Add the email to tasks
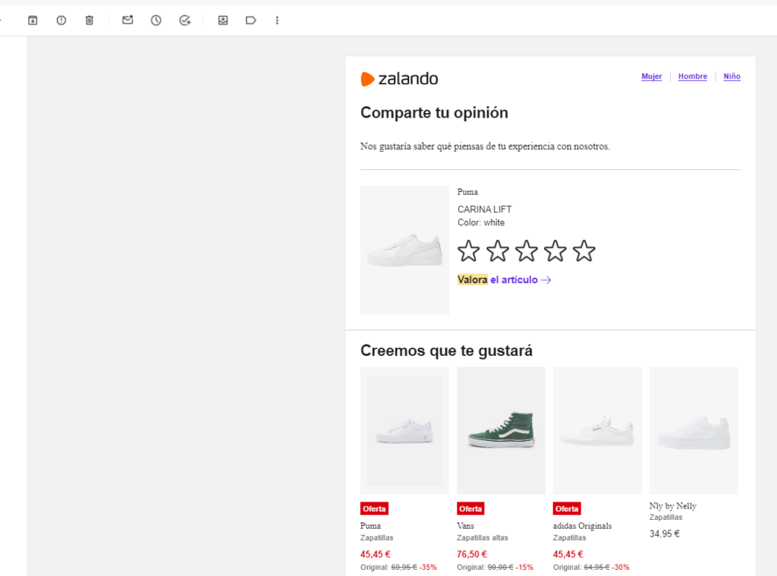This screenshot has width=777, height=576. point(185,20)
